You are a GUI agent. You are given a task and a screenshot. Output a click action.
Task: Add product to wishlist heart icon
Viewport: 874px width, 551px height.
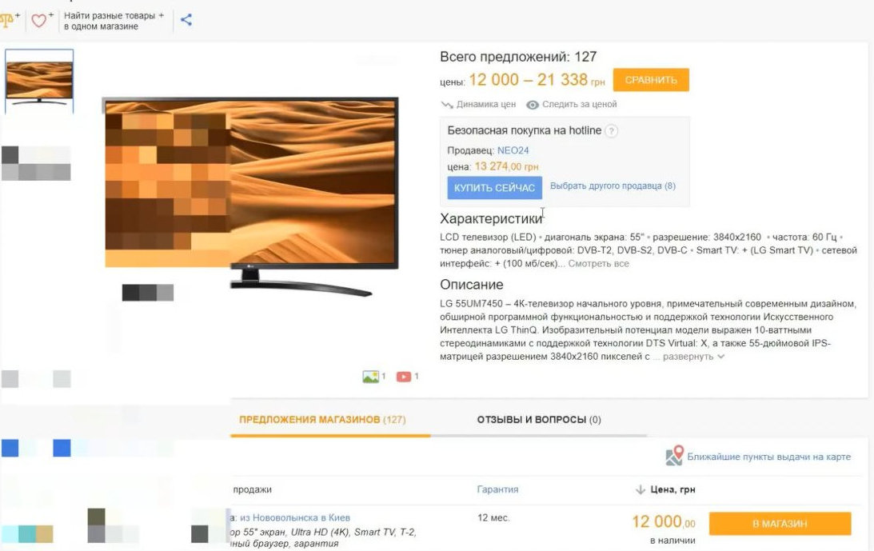[38, 21]
